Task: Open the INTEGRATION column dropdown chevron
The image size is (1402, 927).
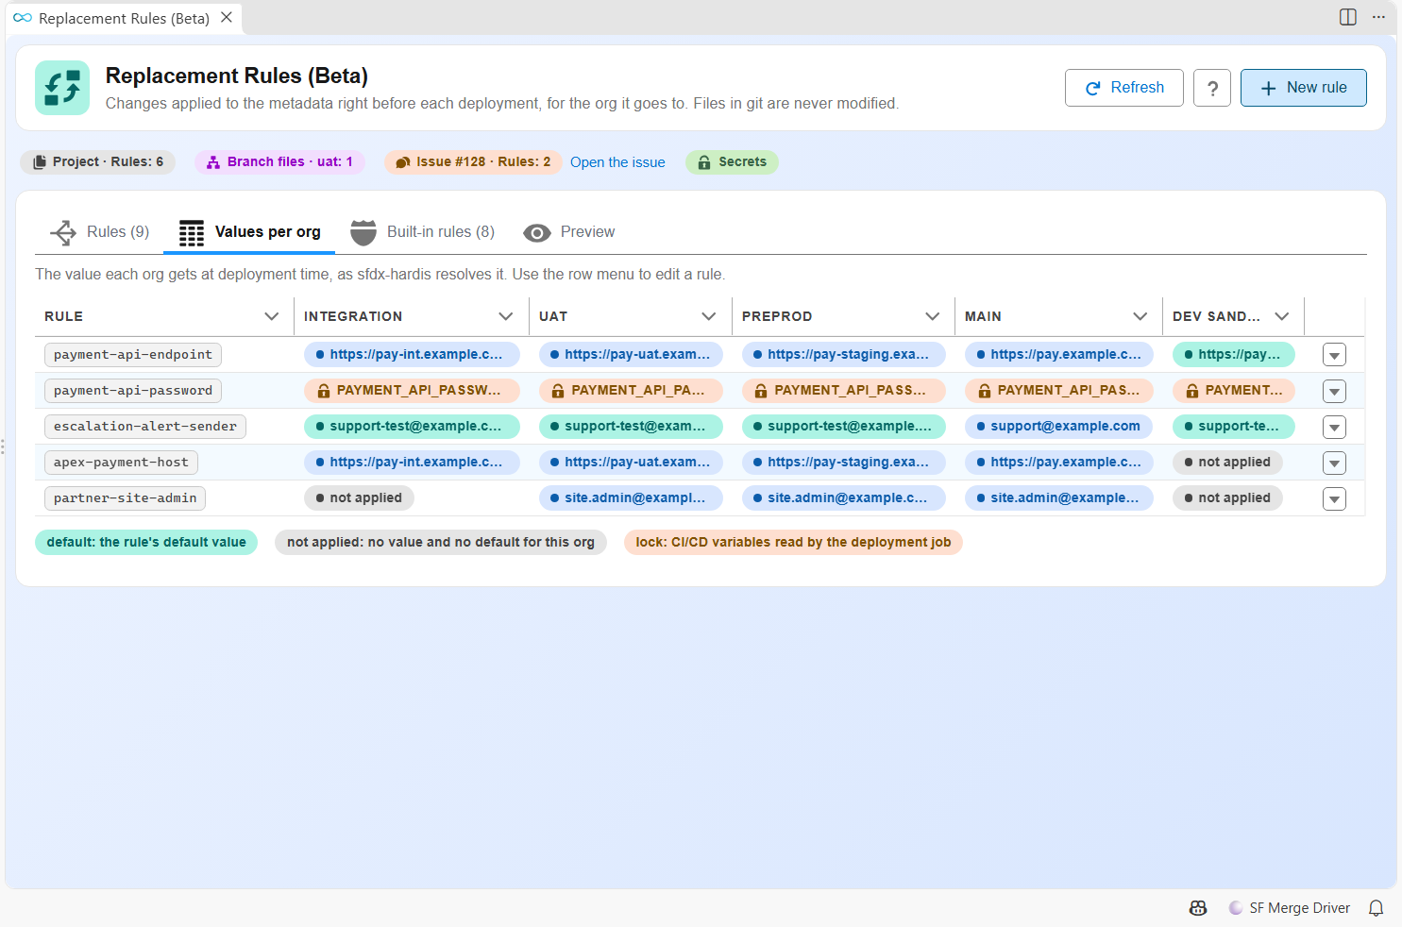Action: (x=506, y=316)
